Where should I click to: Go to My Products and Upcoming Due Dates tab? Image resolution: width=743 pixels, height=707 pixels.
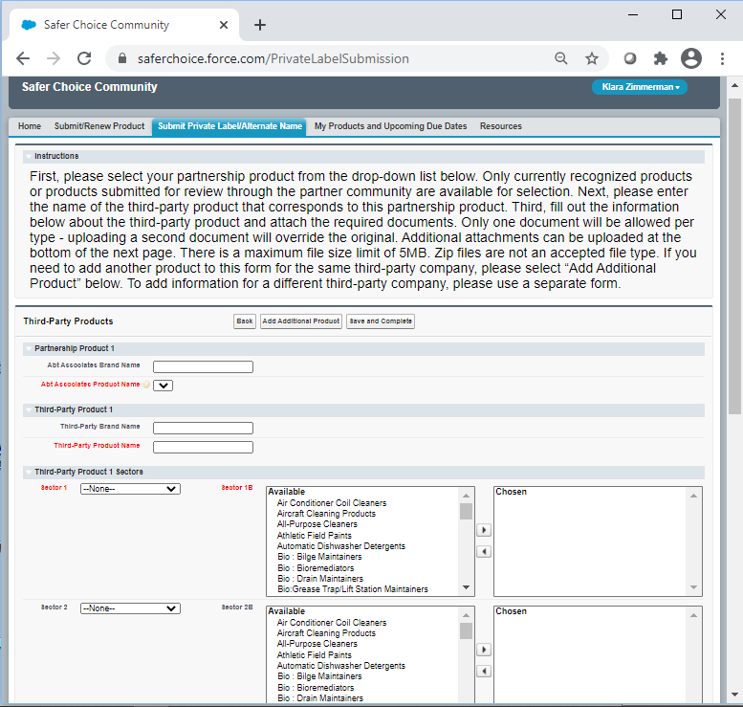(x=390, y=126)
